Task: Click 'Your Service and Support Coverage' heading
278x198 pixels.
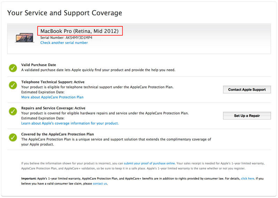Action: pos(65,13)
